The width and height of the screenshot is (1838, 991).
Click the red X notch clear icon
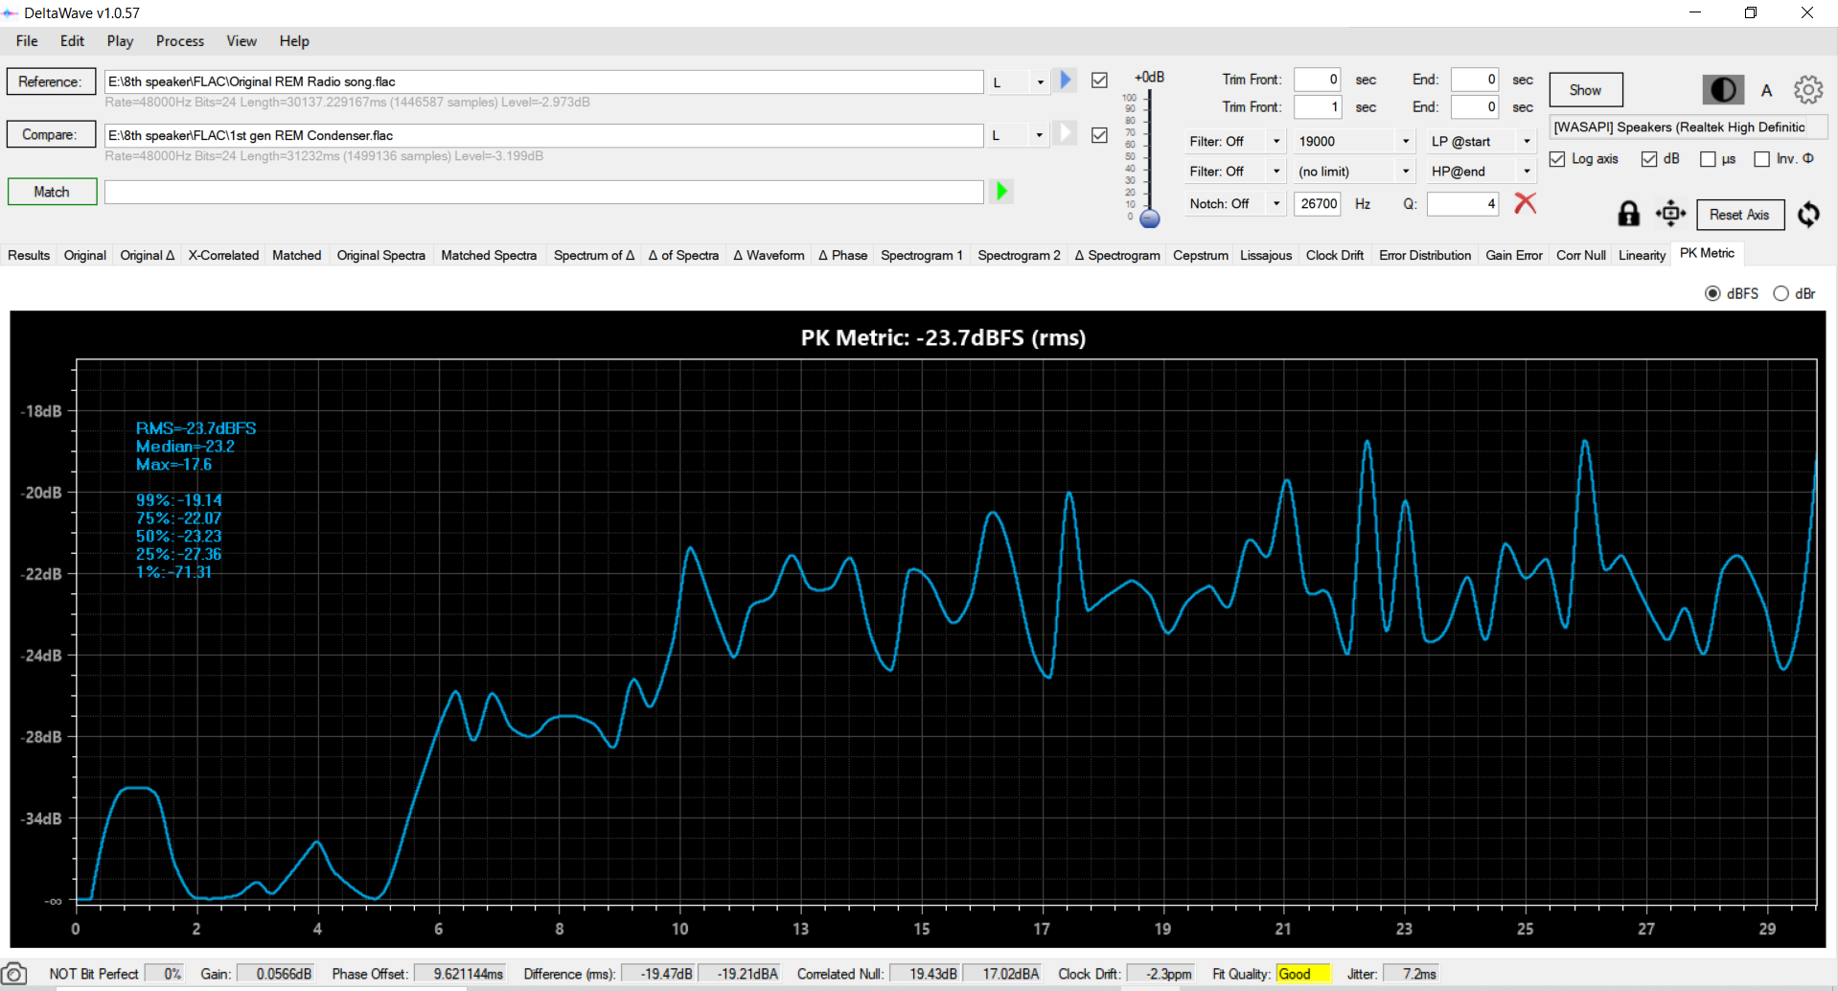(x=1525, y=203)
